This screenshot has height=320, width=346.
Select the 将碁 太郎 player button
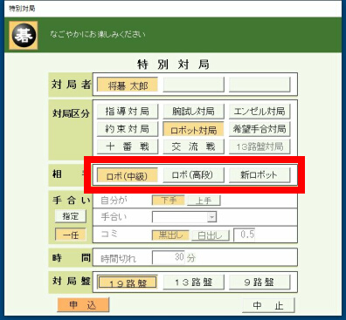(128, 85)
